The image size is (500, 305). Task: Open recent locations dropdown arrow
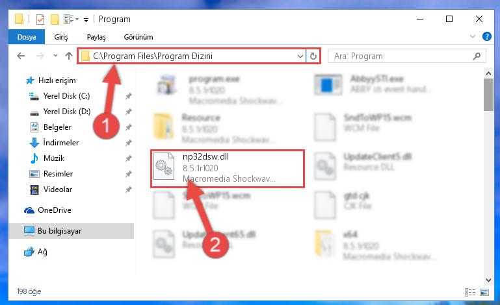tap(55, 56)
